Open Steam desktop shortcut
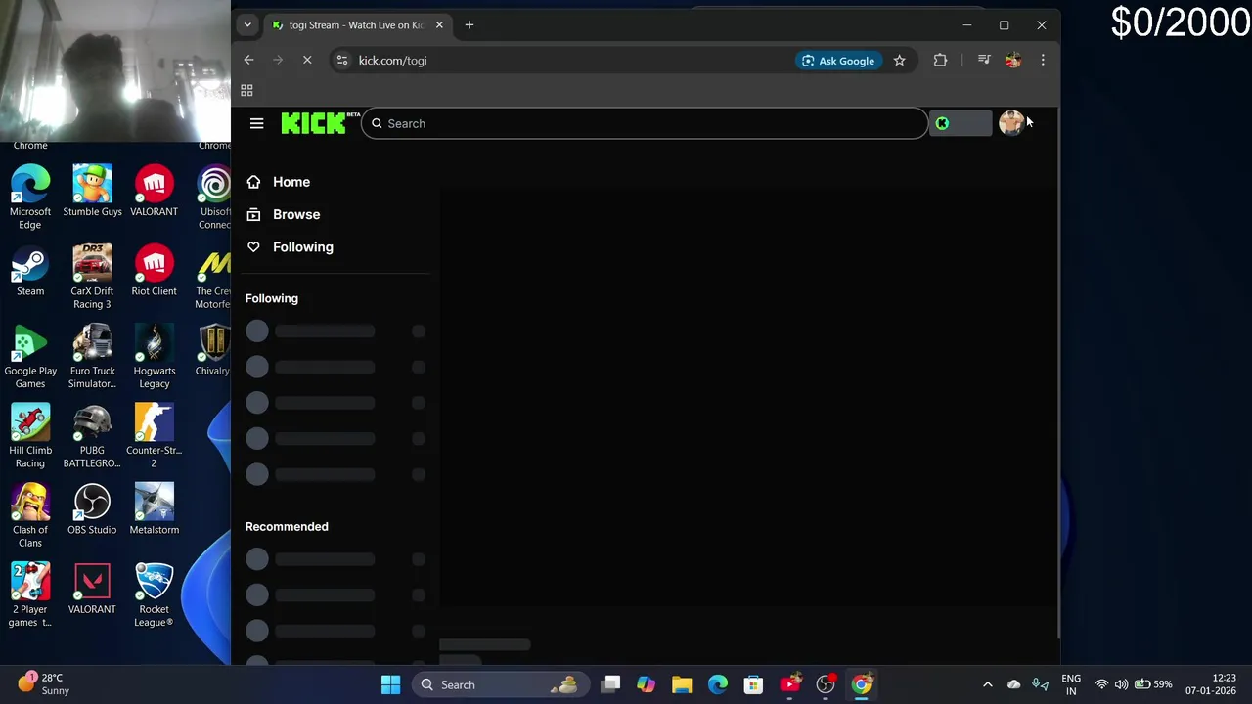The width and height of the screenshot is (1252, 704). coord(30,272)
